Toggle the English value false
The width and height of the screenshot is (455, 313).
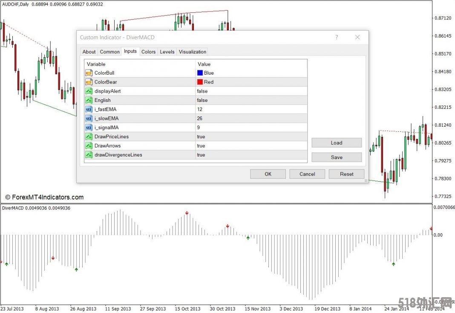pyautogui.click(x=202, y=100)
